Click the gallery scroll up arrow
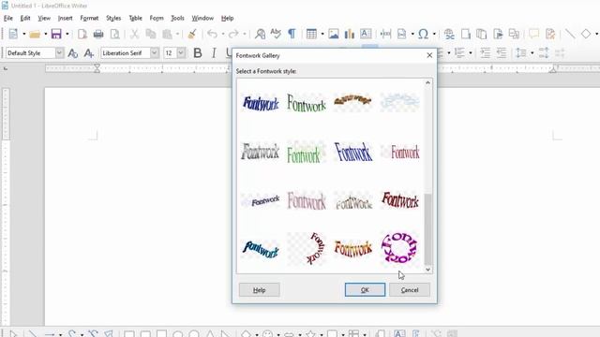 point(427,83)
